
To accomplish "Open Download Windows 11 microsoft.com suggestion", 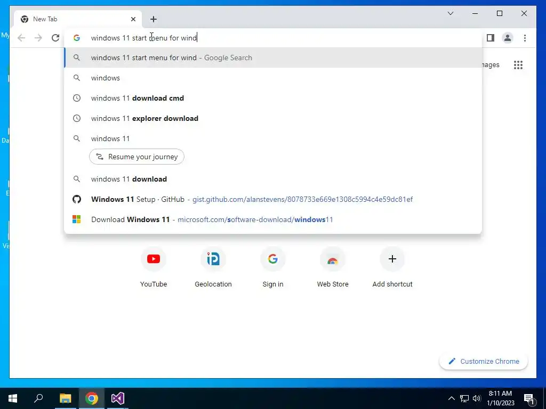I will click(274, 219).
